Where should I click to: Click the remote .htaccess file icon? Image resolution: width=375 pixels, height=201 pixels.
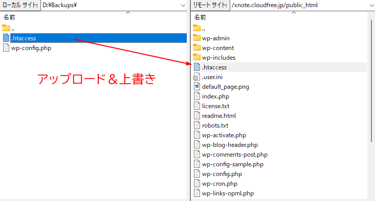197,67
